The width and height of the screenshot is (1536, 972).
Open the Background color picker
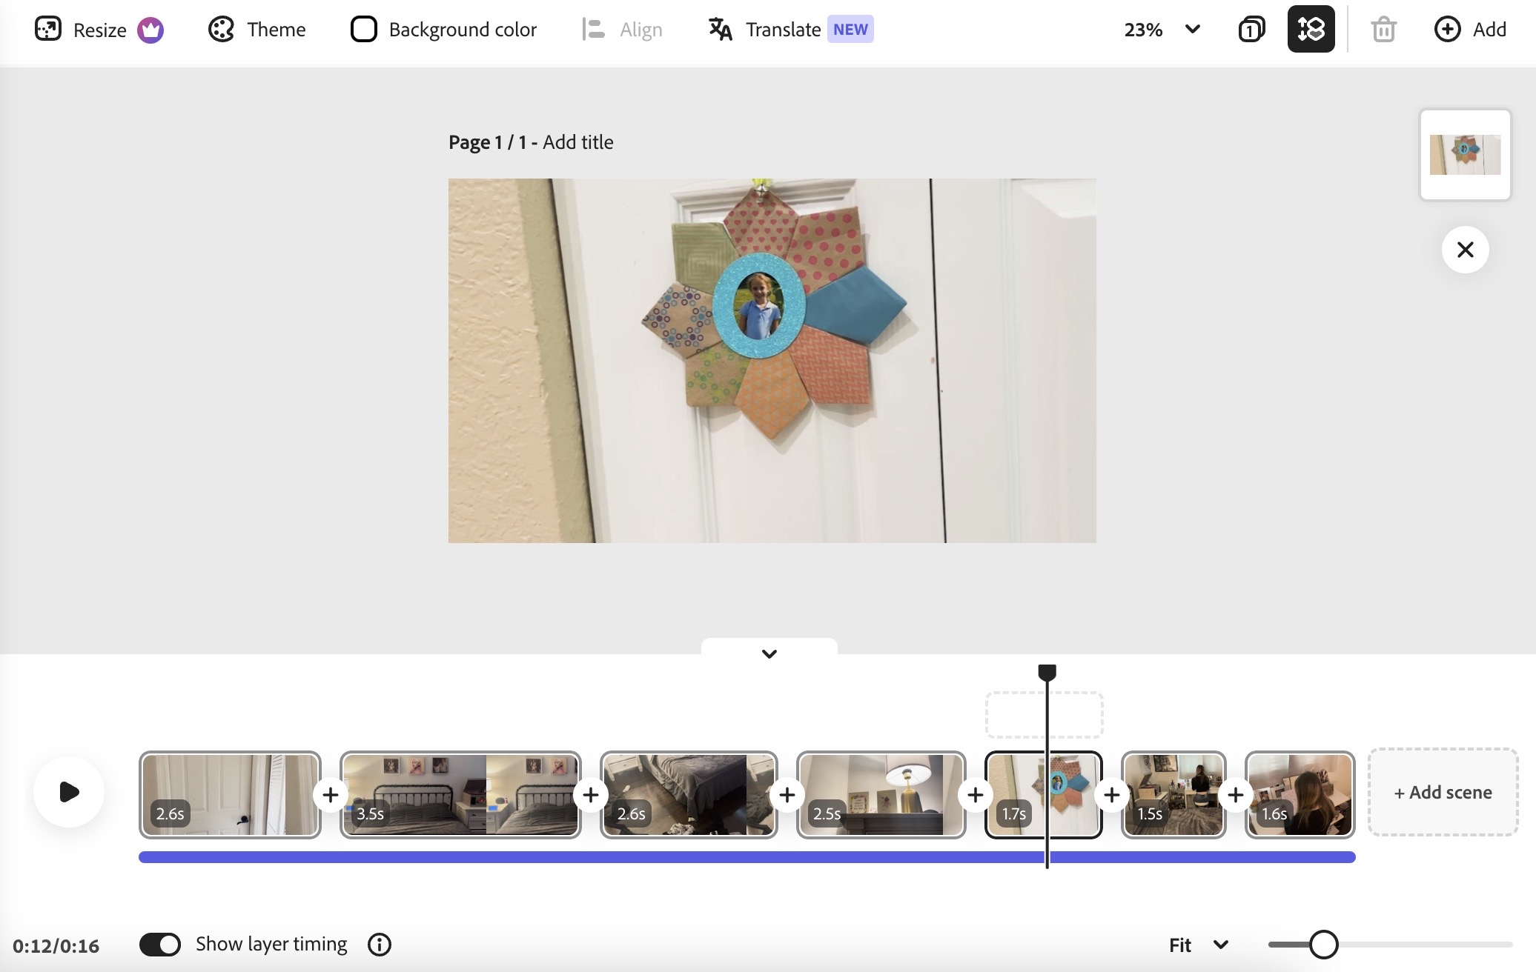click(x=443, y=30)
